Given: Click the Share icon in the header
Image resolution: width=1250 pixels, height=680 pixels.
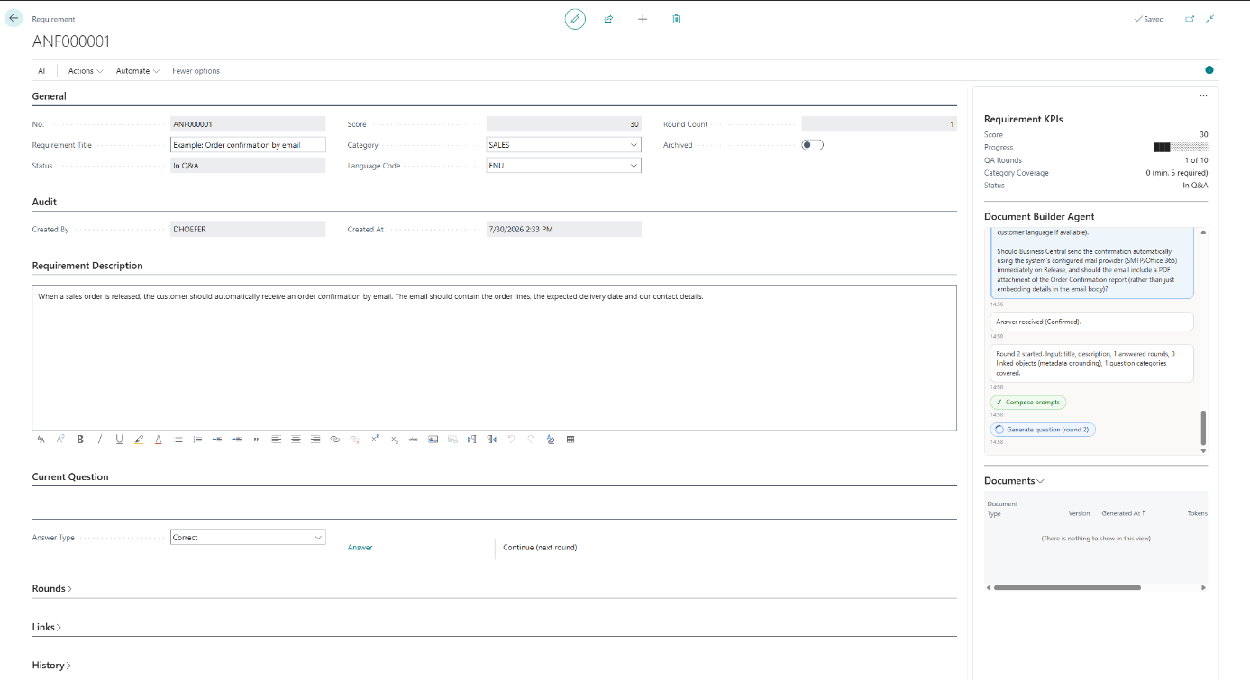Looking at the screenshot, I should coord(608,19).
